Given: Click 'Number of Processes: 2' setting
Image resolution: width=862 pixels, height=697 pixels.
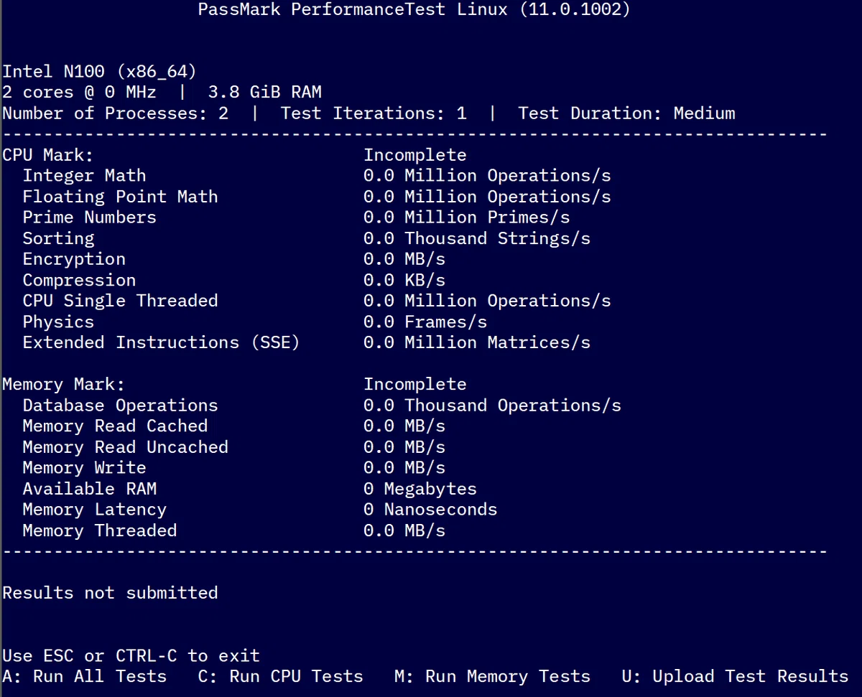Looking at the screenshot, I should click(116, 113).
